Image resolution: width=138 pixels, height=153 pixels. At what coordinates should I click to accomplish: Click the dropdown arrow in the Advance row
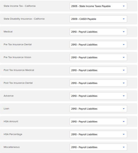point(124,96)
